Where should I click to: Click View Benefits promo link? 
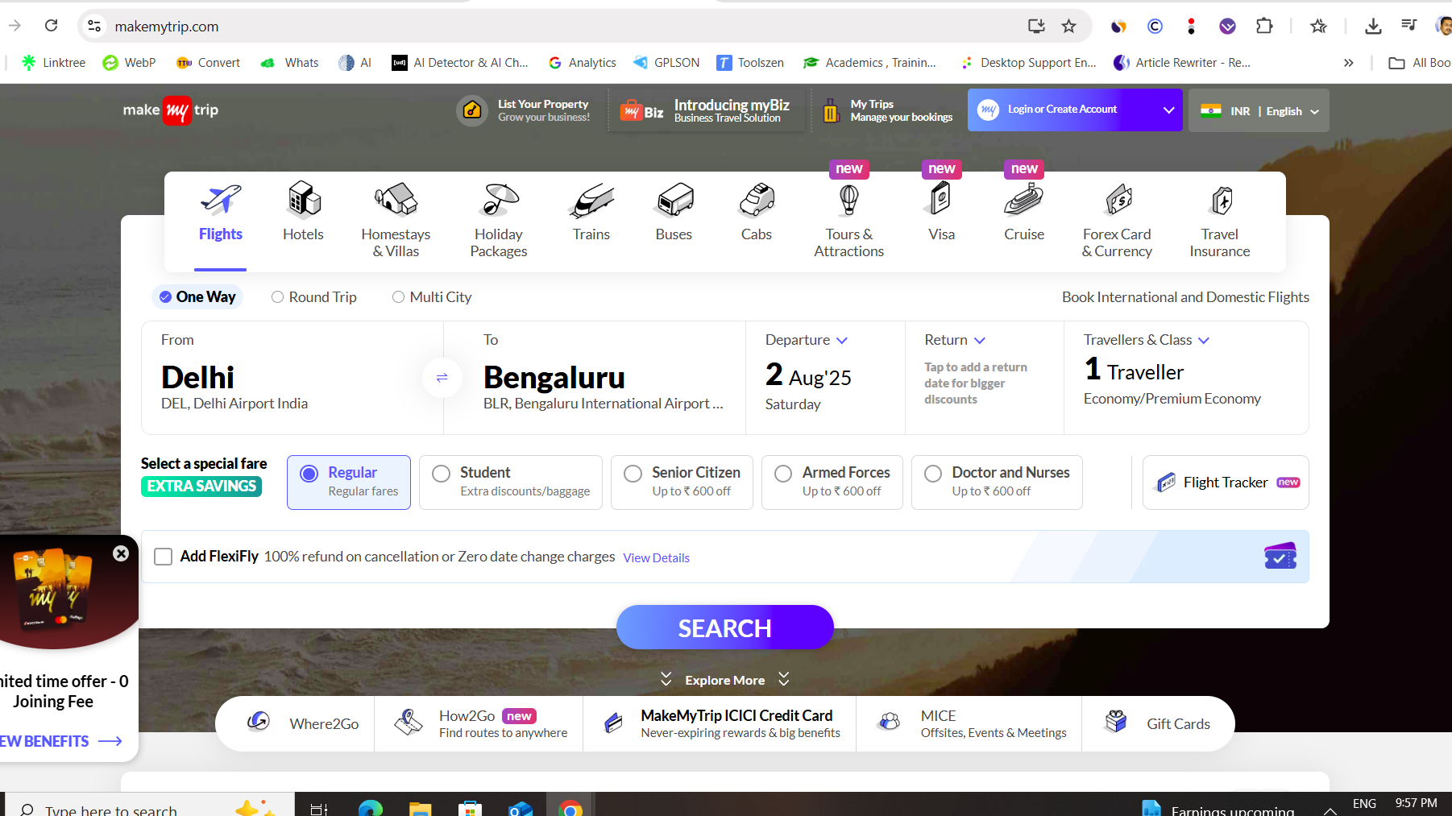pyautogui.click(x=60, y=741)
